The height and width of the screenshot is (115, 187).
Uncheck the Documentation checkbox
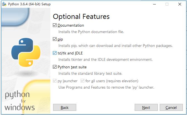pyautogui.click(x=55, y=25)
